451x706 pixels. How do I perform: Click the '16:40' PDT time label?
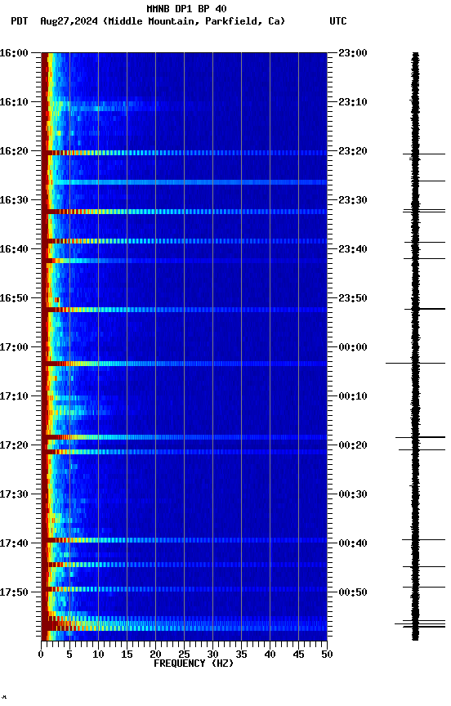[14, 249]
